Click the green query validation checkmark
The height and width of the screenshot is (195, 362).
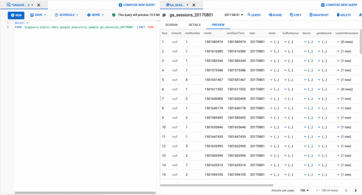pos(114,15)
